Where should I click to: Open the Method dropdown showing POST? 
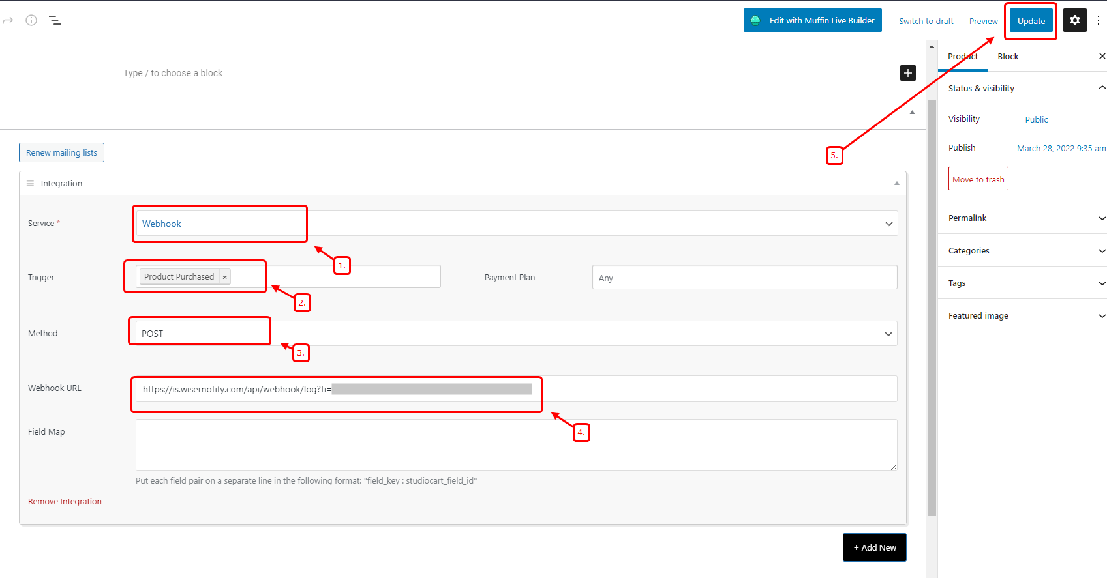[x=516, y=334]
